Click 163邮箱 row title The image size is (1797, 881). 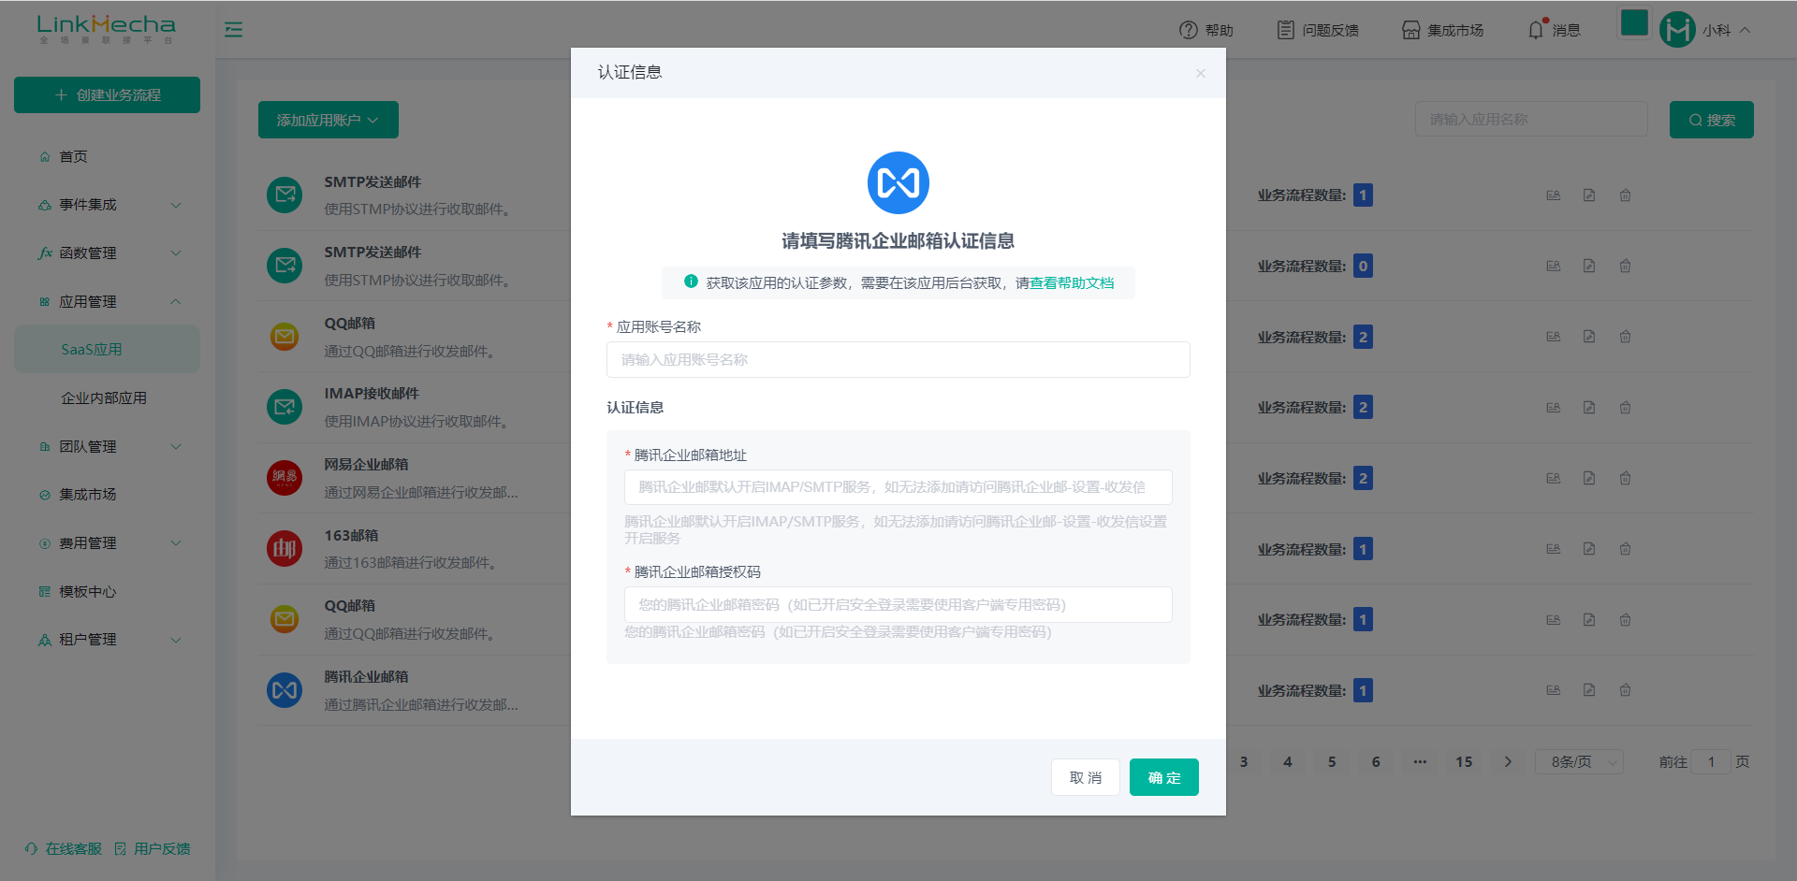(x=351, y=535)
